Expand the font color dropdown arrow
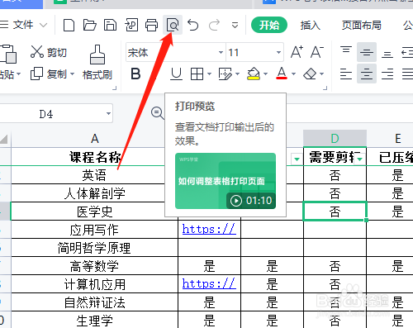Image resolution: width=413 pixels, height=328 pixels. (x=293, y=74)
